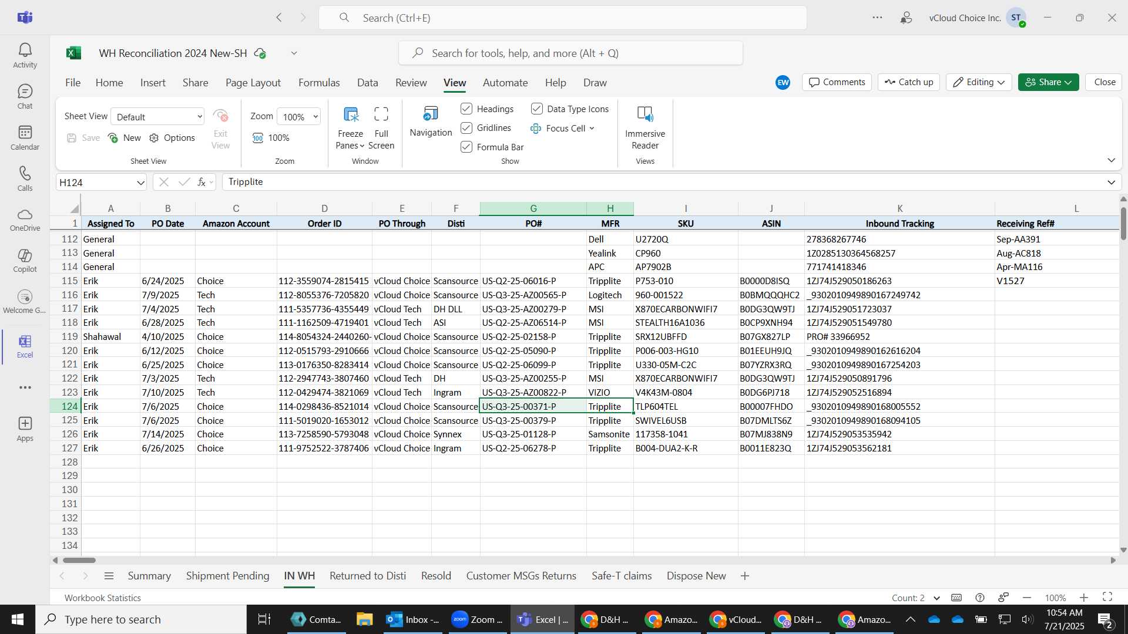Open Chat in Teams sidebar

tap(25, 97)
